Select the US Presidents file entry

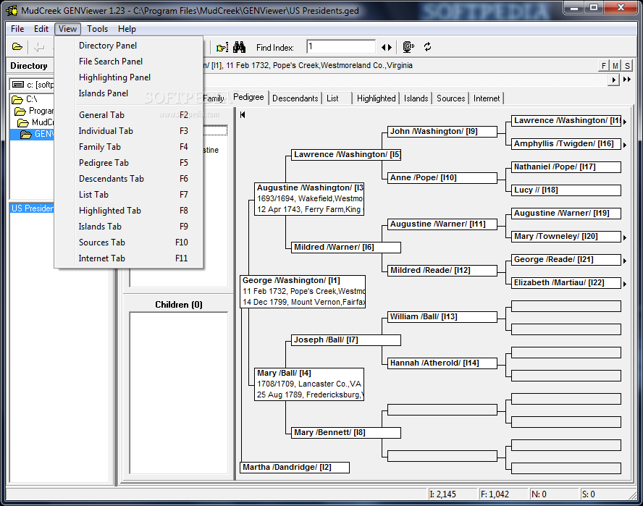pyautogui.click(x=32, y=208)
